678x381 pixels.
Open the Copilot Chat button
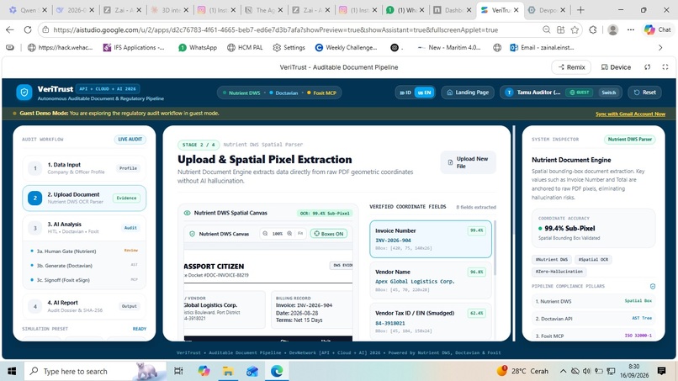pyautogui.click(x=657, y=29)
